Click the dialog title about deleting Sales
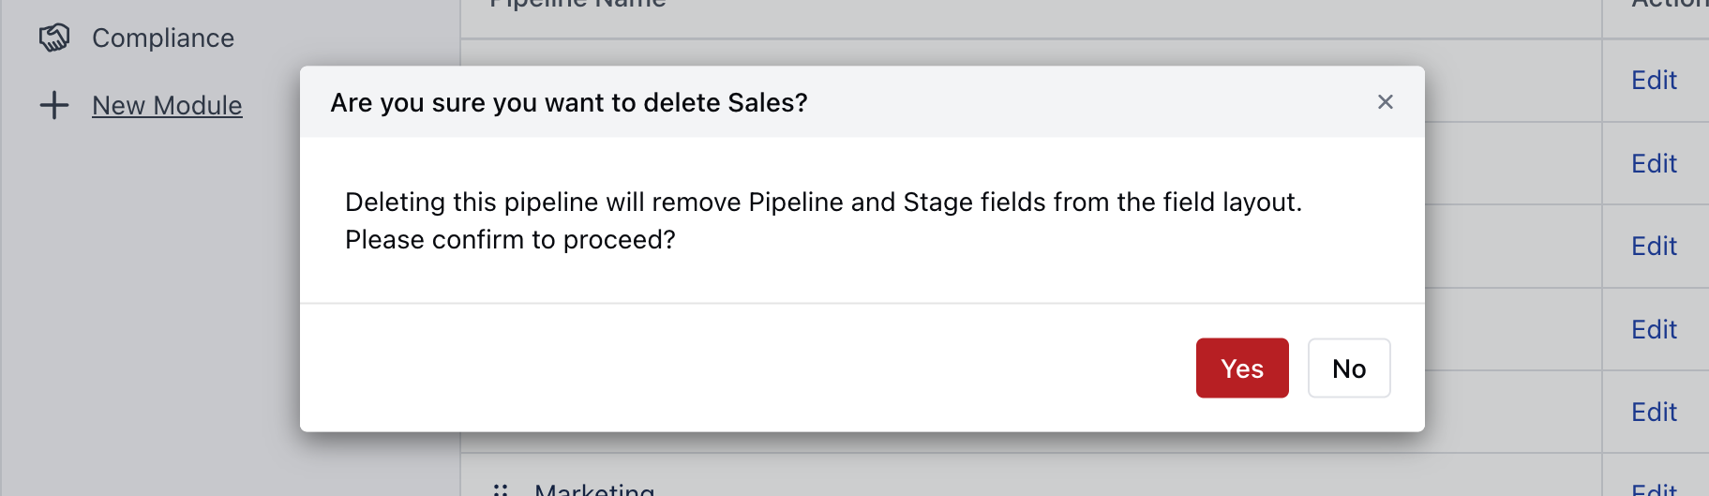Screen dimensions: 1709x496 (568, 102)
